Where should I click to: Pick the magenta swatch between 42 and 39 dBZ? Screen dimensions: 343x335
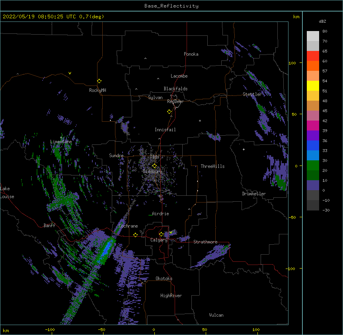(x=313, y=125)
